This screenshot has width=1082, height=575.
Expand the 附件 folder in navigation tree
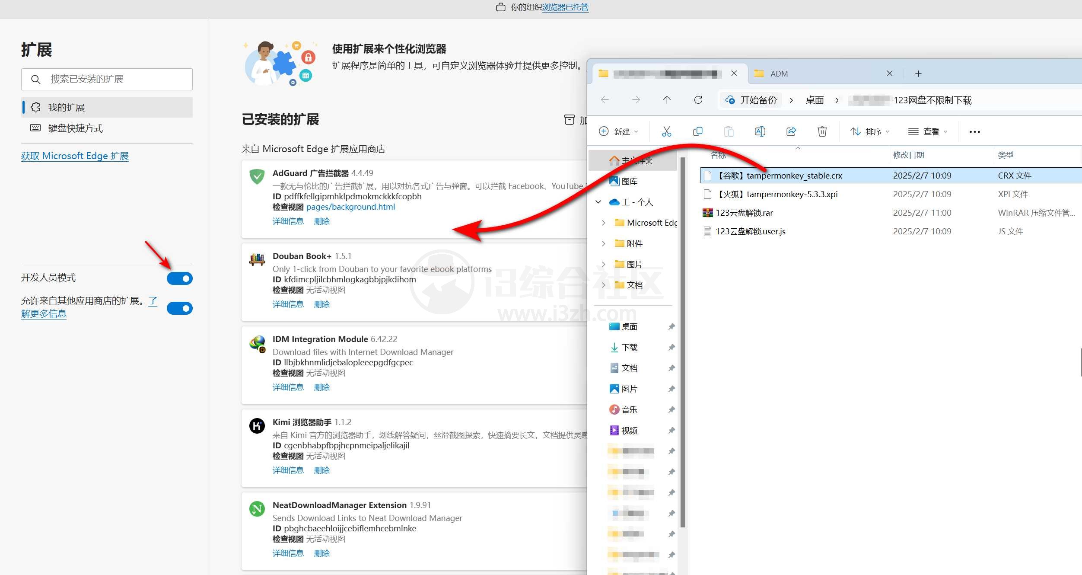[x=603, y=243]
